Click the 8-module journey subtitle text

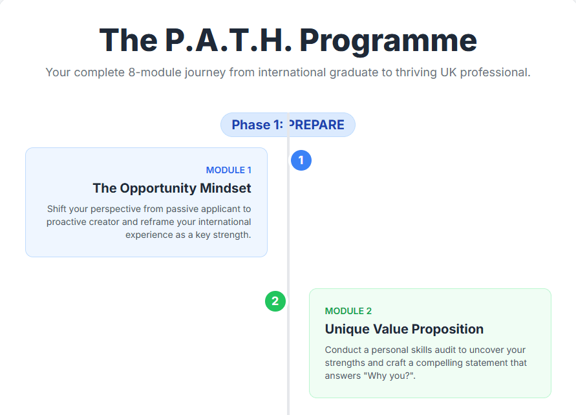(x=288, y=72)
